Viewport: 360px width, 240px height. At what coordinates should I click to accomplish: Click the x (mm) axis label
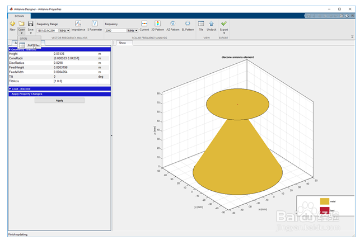tap(263, 209)
